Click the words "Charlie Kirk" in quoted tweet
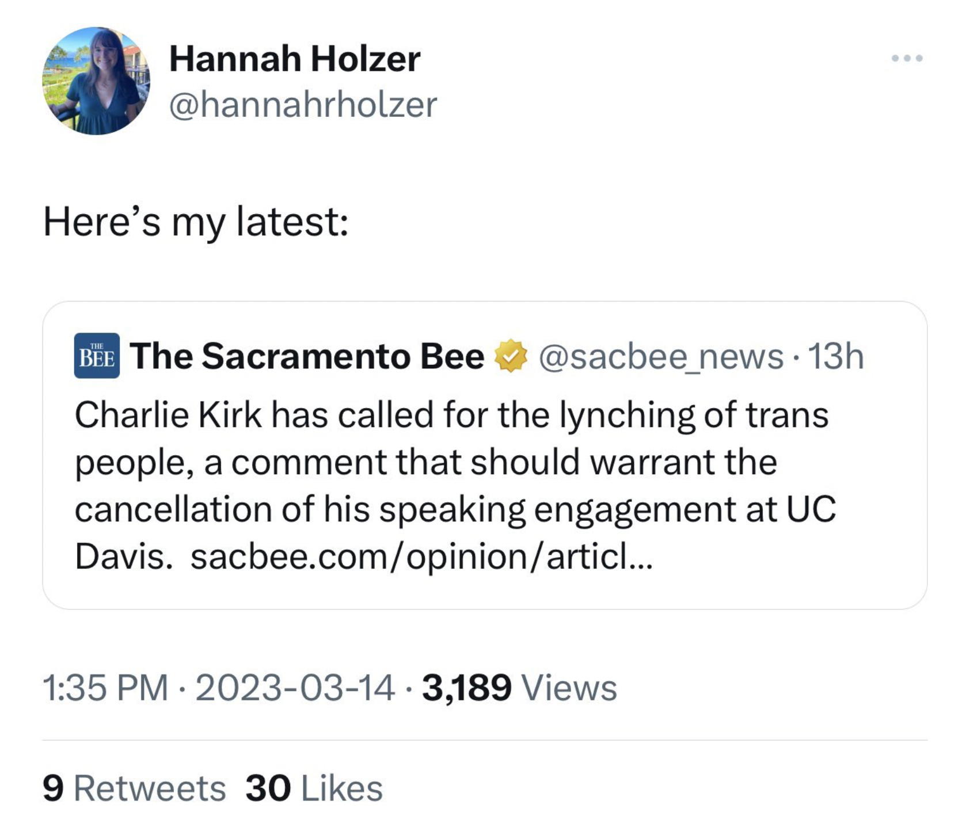The width and height of the screenshot is (966, 831). (168, 415)
